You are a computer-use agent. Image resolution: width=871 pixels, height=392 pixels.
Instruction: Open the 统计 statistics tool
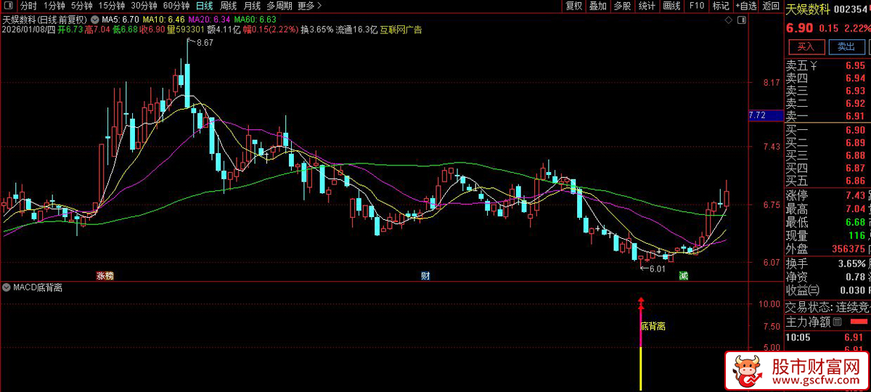click(x=647, y=6)
